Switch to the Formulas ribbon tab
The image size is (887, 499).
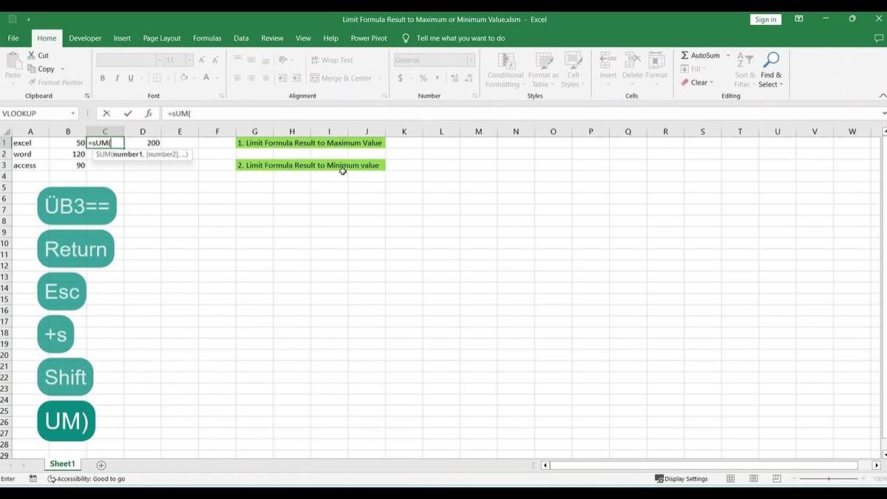click(x=207, y=38)
